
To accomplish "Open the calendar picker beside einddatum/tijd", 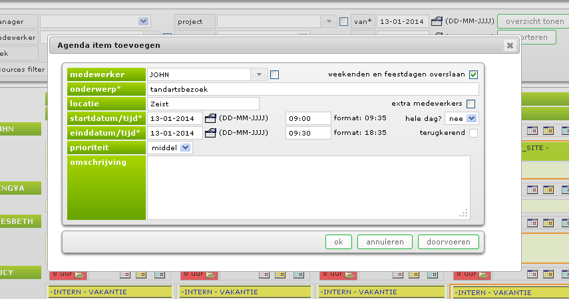I will [x=210, y=133].
